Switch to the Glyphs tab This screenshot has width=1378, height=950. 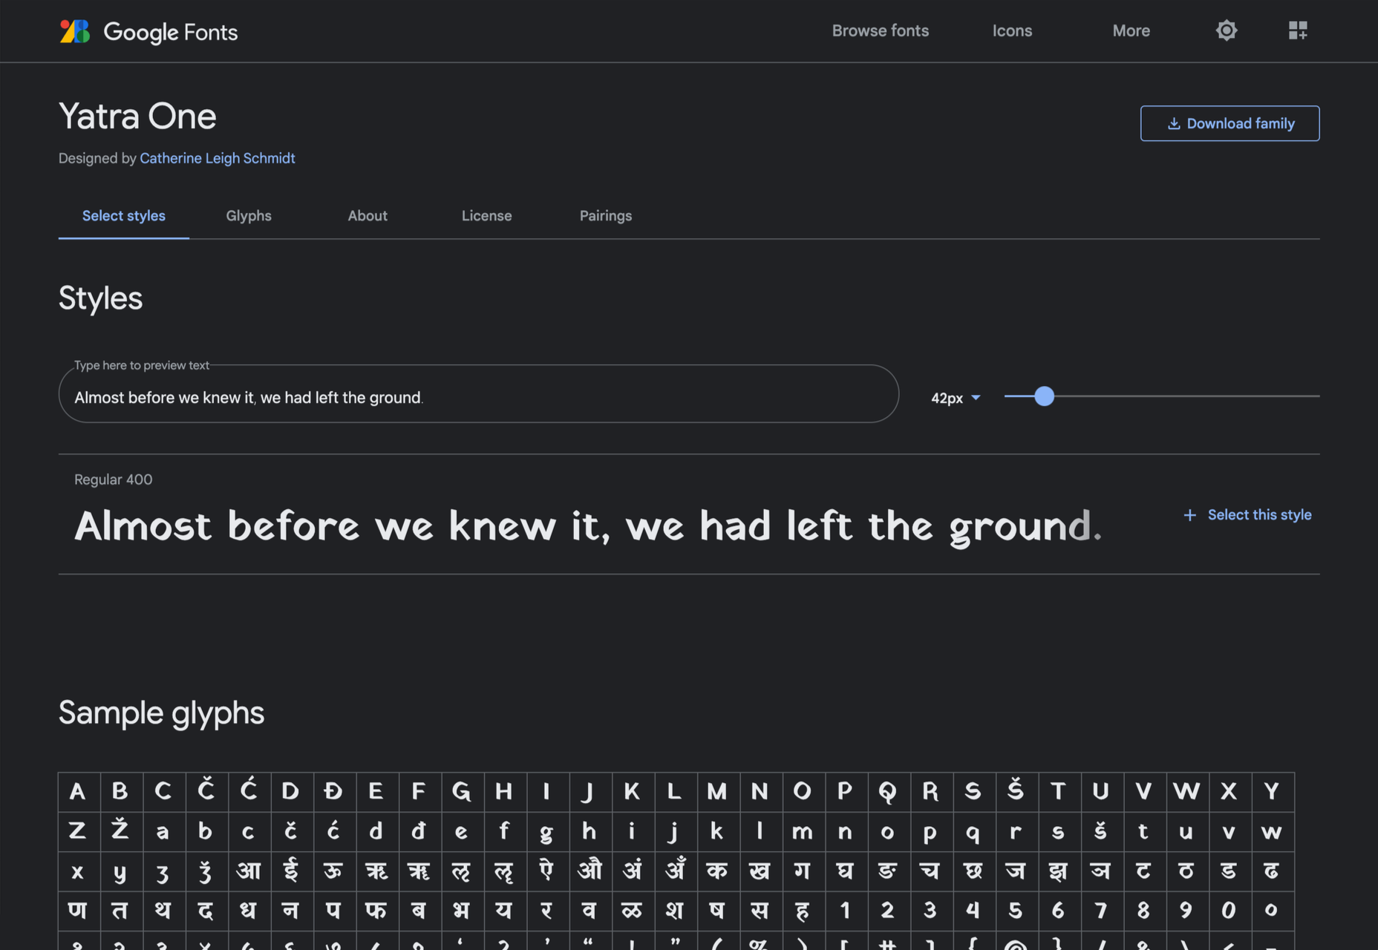249,216
